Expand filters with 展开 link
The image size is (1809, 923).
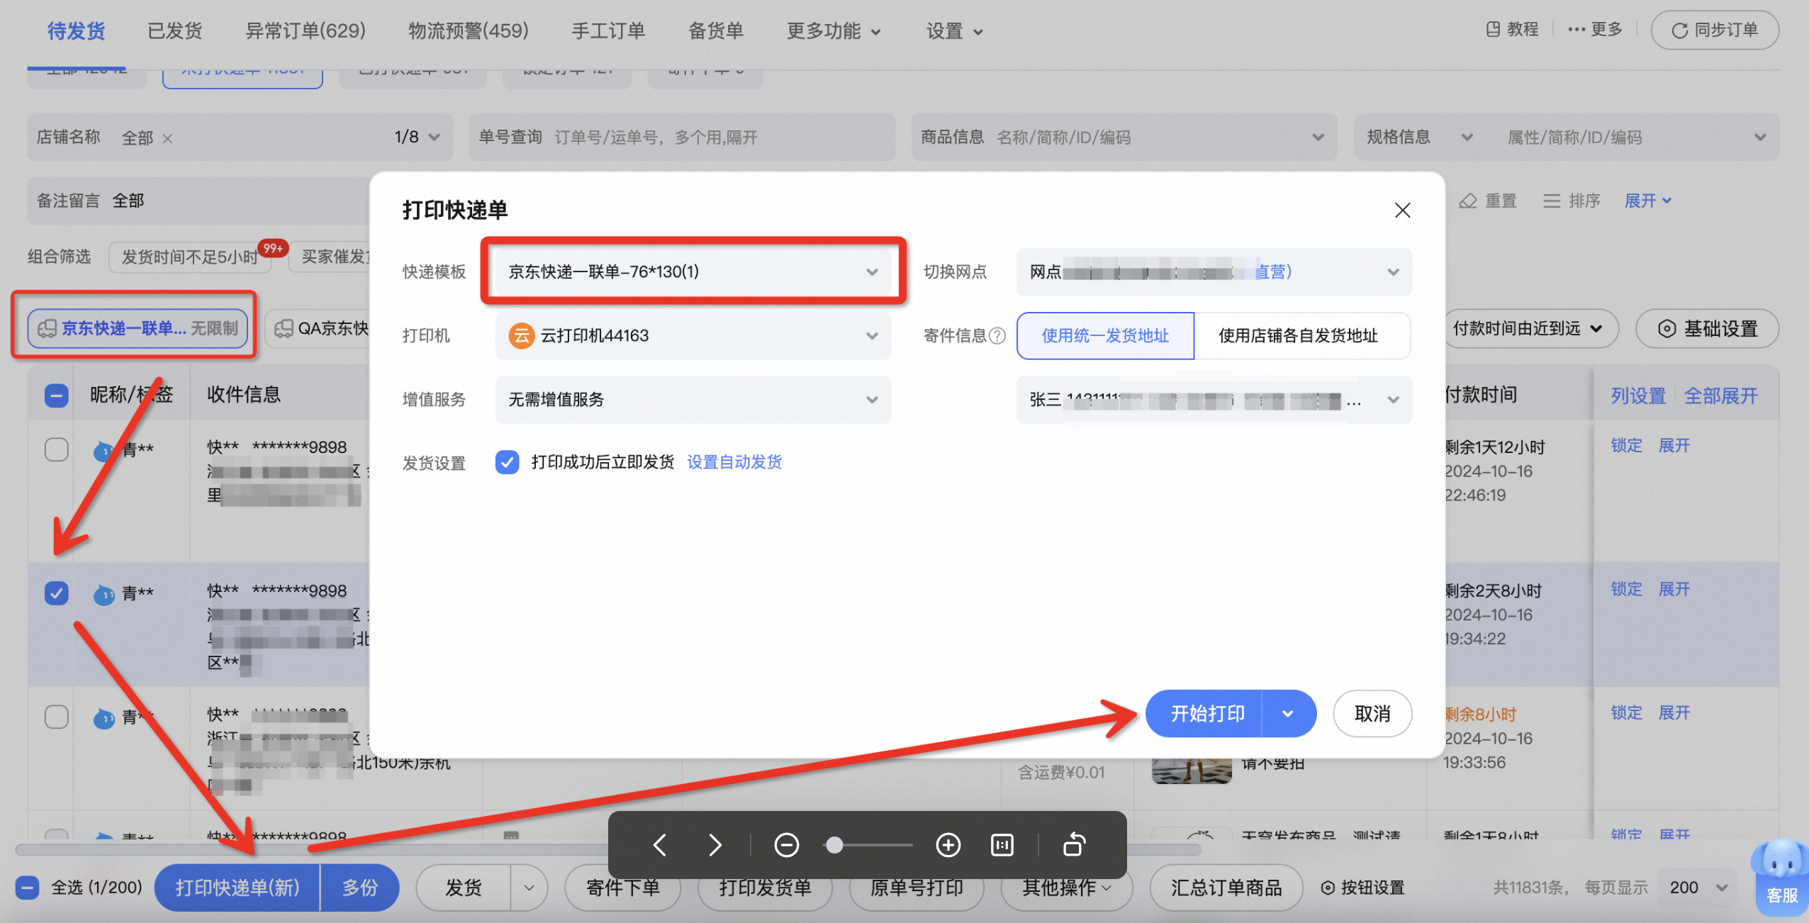(x=1648, y=201)
